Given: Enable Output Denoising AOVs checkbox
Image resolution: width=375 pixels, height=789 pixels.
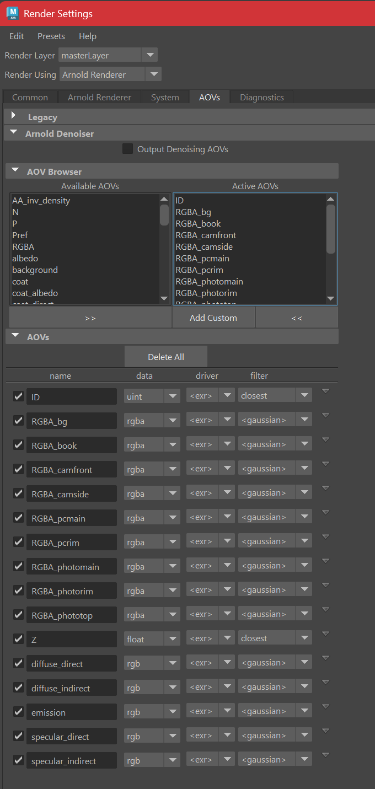Looking at the screenshot, I should tap(127, 149).
